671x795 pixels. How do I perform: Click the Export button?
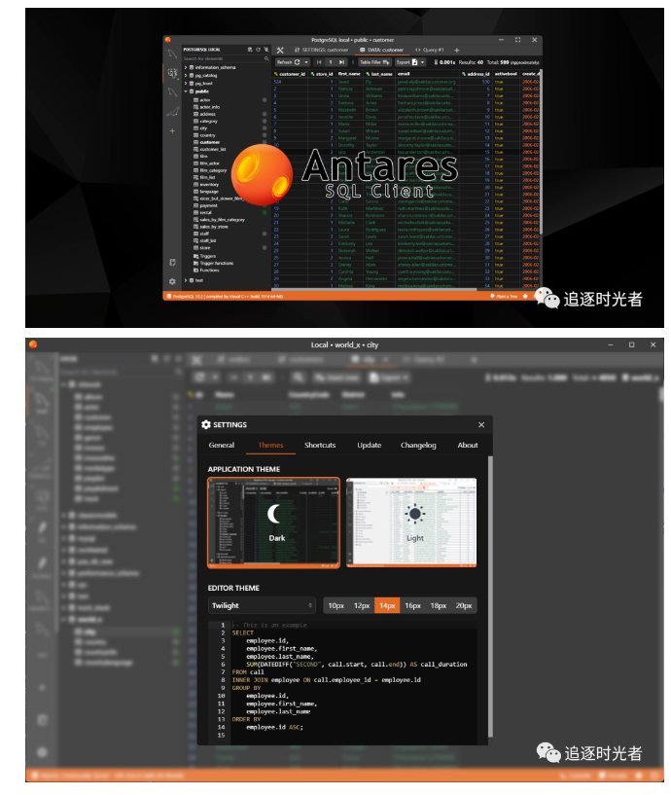pos(406,62)
